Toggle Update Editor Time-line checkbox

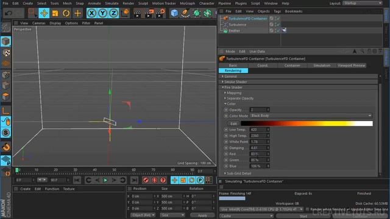tap(348, 209)
